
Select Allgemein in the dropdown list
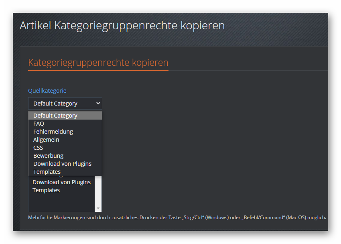click(46, 140)
